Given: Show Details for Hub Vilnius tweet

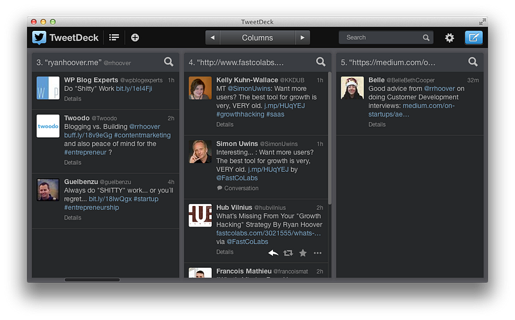Looking at the screenshot, I should point(225,252).
